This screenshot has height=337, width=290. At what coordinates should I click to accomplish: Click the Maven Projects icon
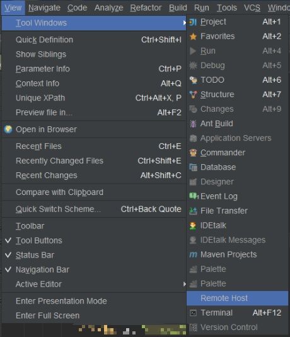[193, 255]
